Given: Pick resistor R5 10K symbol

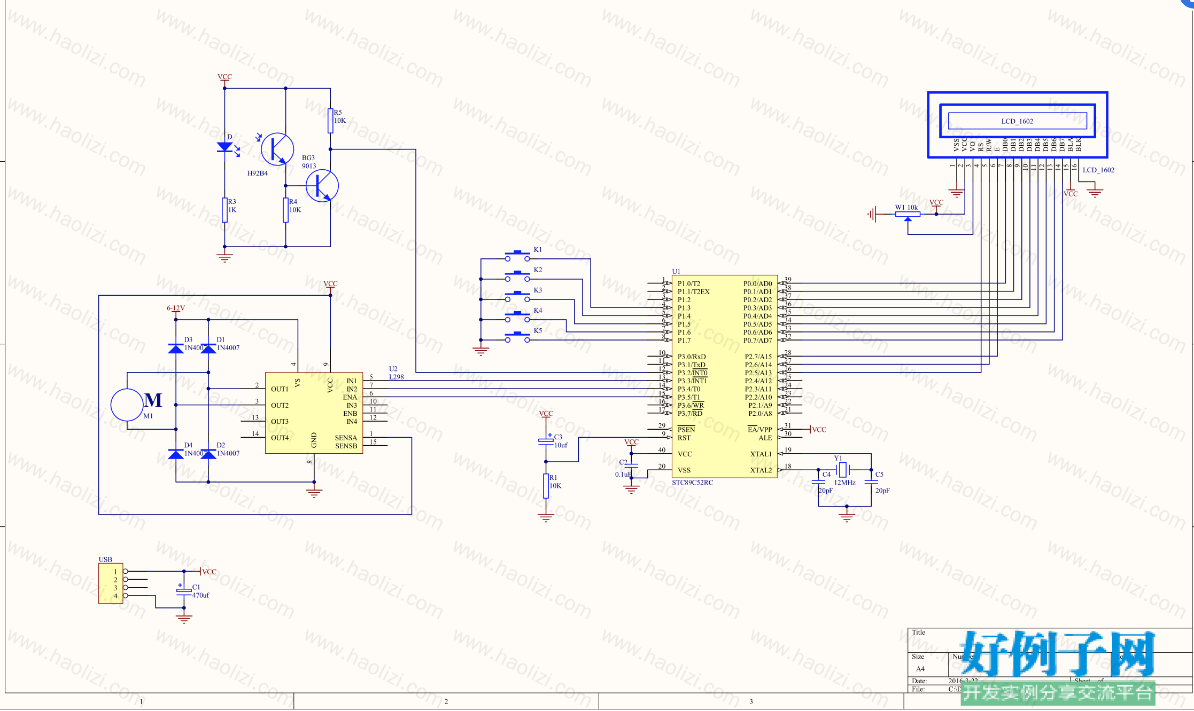Looking at the screenshot, I should (x=330, y=120).
